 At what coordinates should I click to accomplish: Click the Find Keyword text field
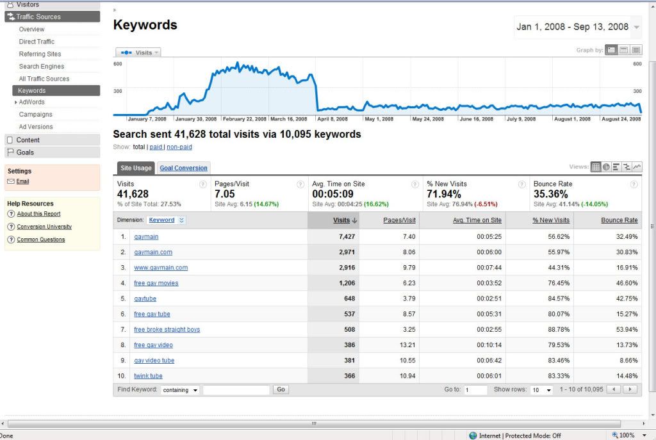tap(236, 389)
